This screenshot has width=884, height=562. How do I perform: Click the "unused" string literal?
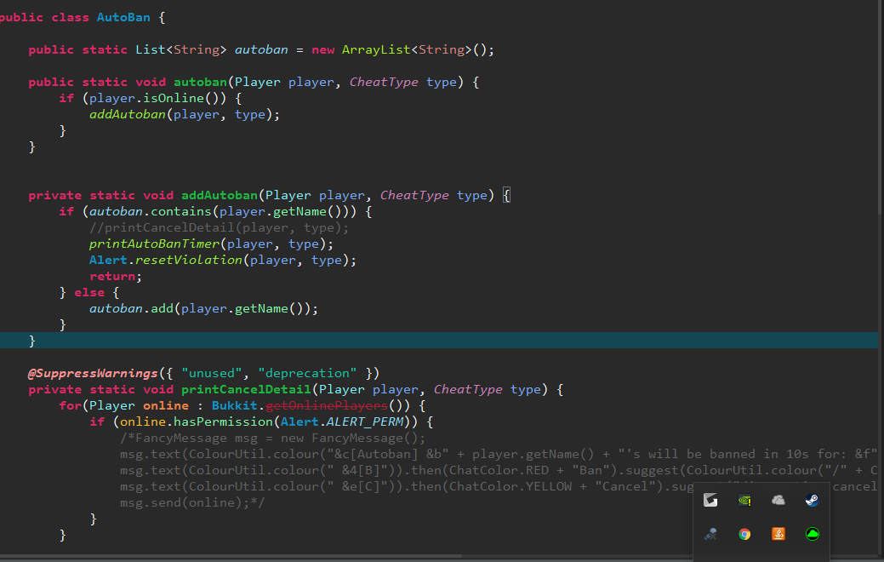(211, 374)
